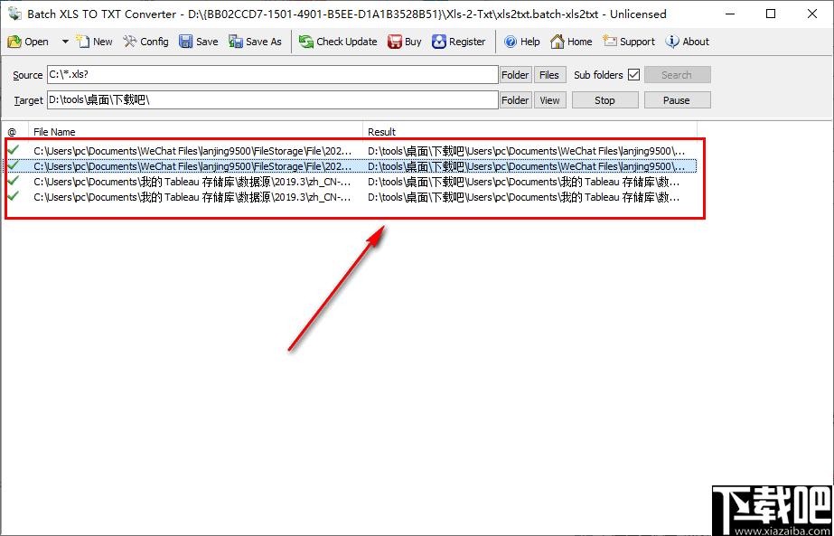Click the Open folder icon in toolbar

[14, 42]
